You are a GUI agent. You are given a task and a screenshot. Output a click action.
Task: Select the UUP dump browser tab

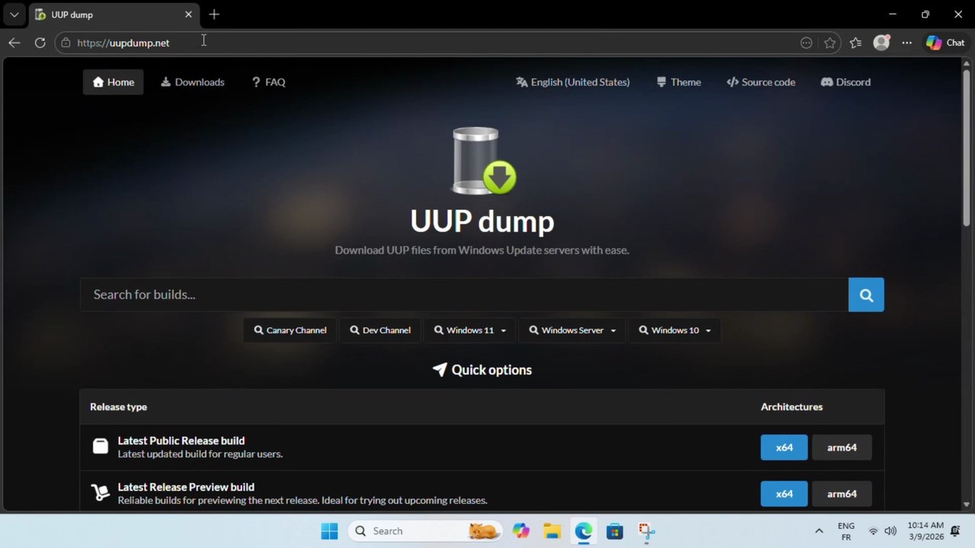tap(114, 14)
